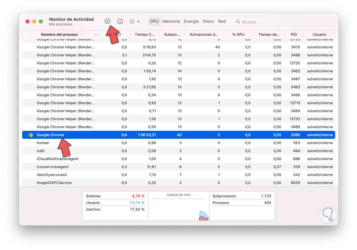357x250 pixels.
Task: Click the Mis procesos subtitle
Action: click(x=61, y=24)
